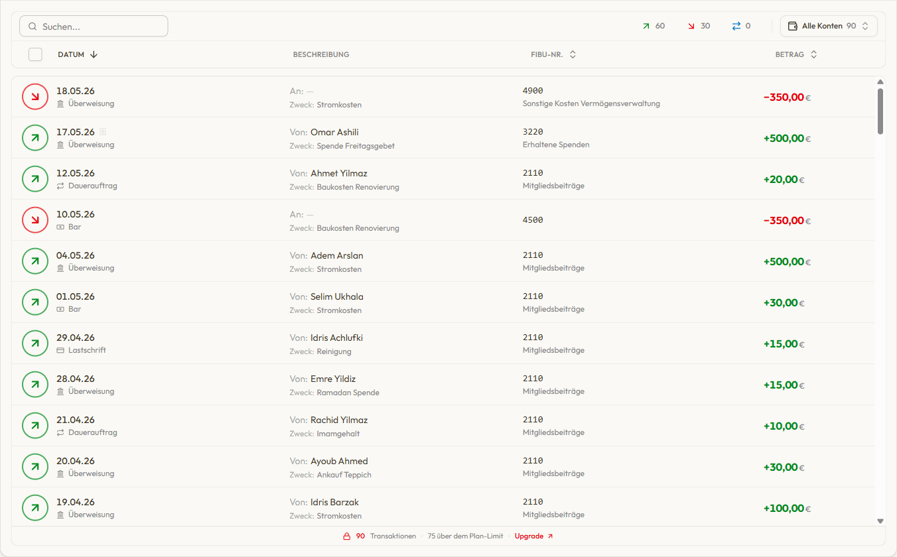Click the income arrow icon for 29.04.26
The width and height of the screenshot is (897, 557).
tap(35, 343)
